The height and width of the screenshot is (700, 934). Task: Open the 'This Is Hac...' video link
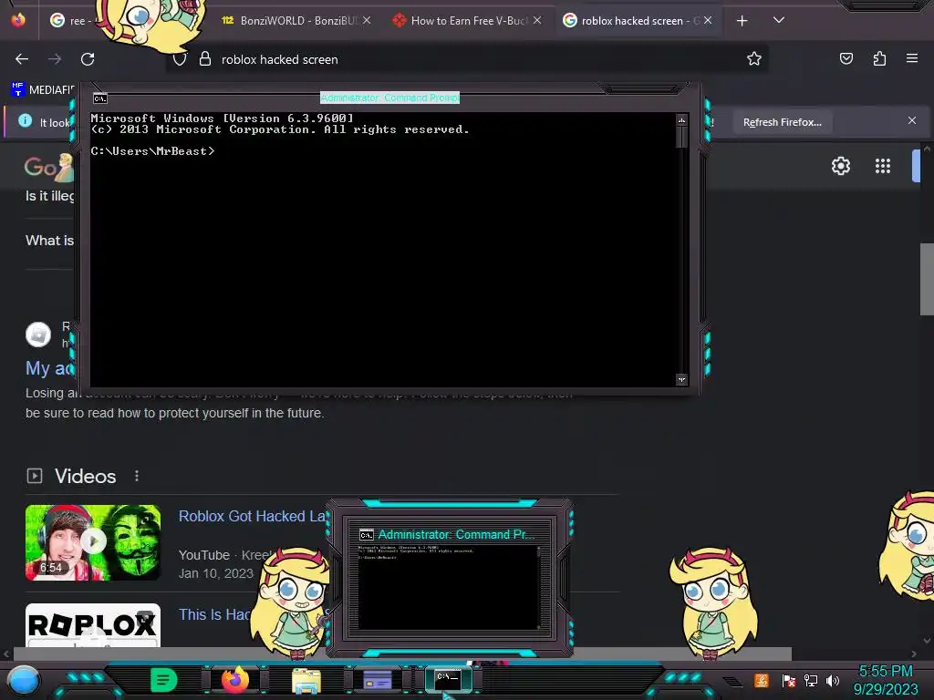(214, 614)
